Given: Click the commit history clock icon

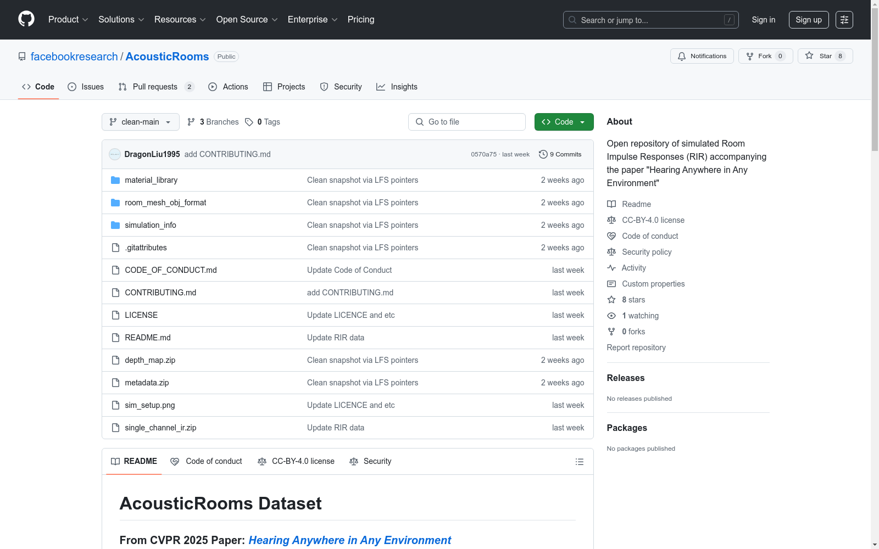Looking at the screenshot, I should pyautogui.click(x=543, y=154).
